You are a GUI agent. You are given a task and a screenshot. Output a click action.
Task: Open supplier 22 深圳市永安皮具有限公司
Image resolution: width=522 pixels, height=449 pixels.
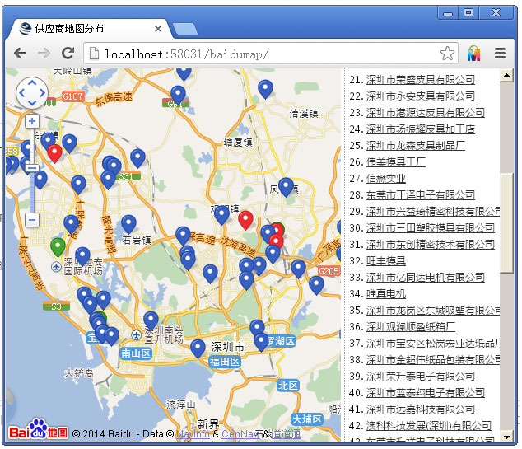(x=421, y=96)
